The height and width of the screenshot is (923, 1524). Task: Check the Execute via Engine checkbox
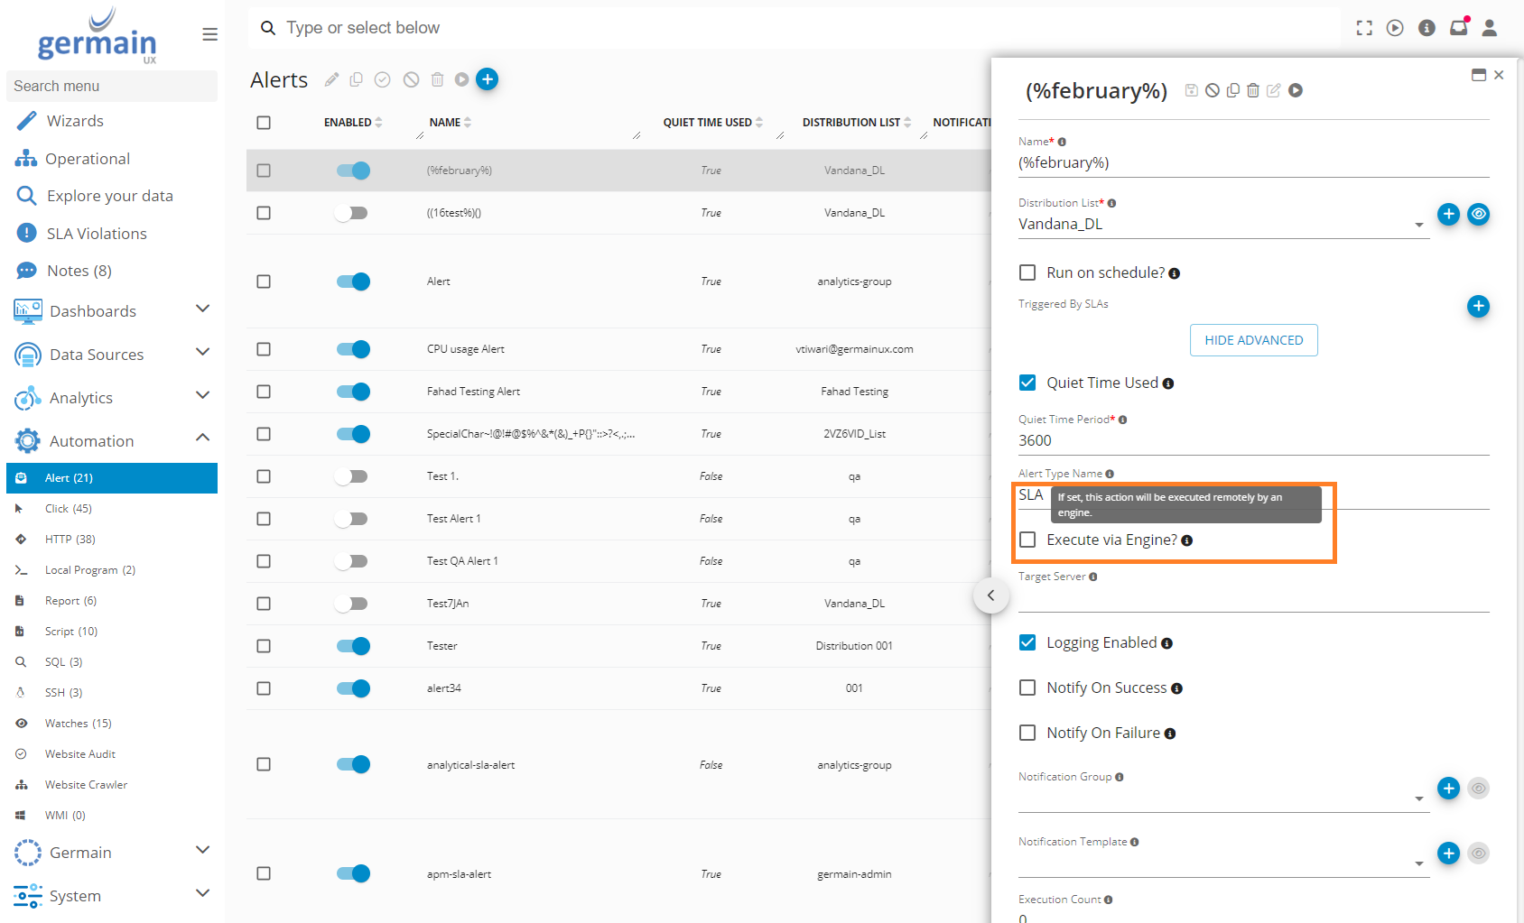click(x=1027, y=540)
